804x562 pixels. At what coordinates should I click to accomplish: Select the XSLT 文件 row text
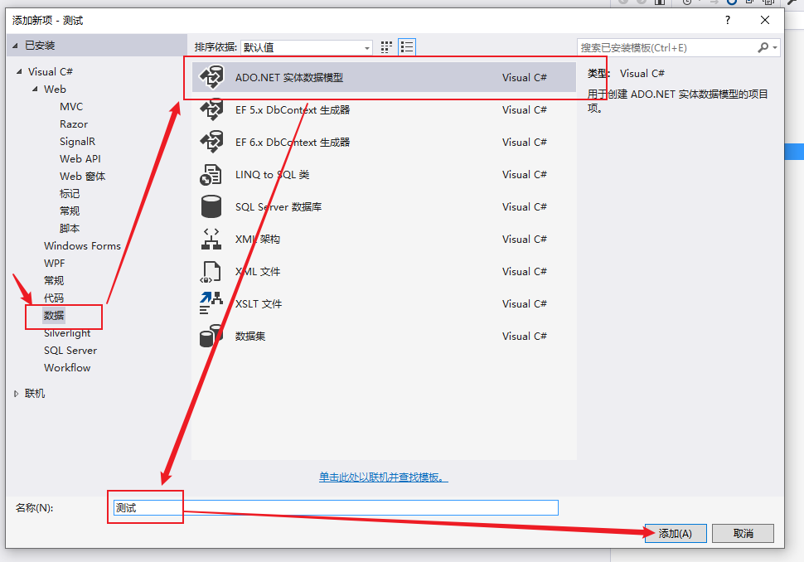coord(259,304)
